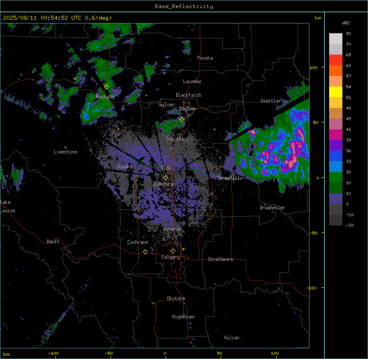Pick the yellow 51-54 dBZ legend color

[x=336, y=92]
